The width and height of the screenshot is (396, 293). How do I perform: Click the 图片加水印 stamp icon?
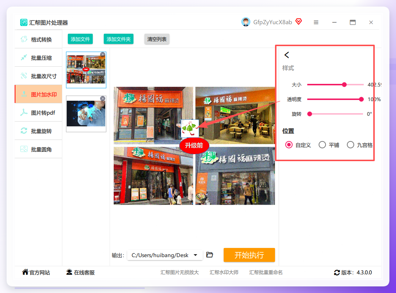pos(24,94)
